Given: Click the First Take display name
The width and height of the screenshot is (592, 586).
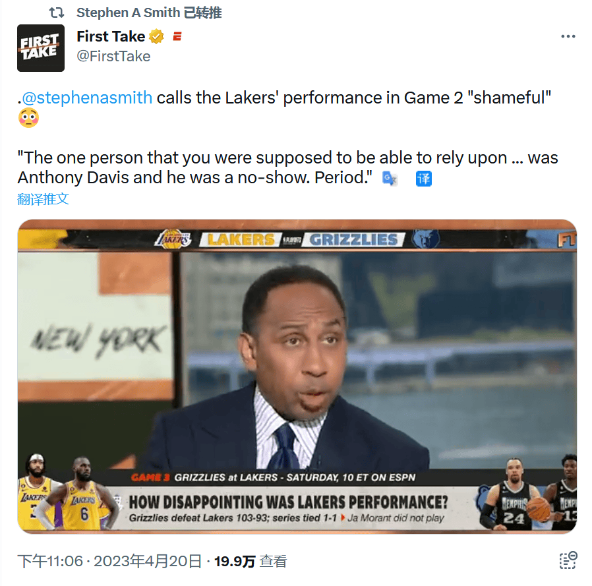Looking at the screenshot, I should click(111, 36).
